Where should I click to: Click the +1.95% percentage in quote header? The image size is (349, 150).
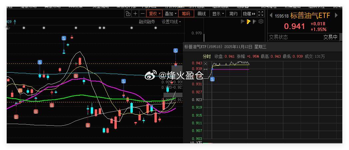coord(319,30)
